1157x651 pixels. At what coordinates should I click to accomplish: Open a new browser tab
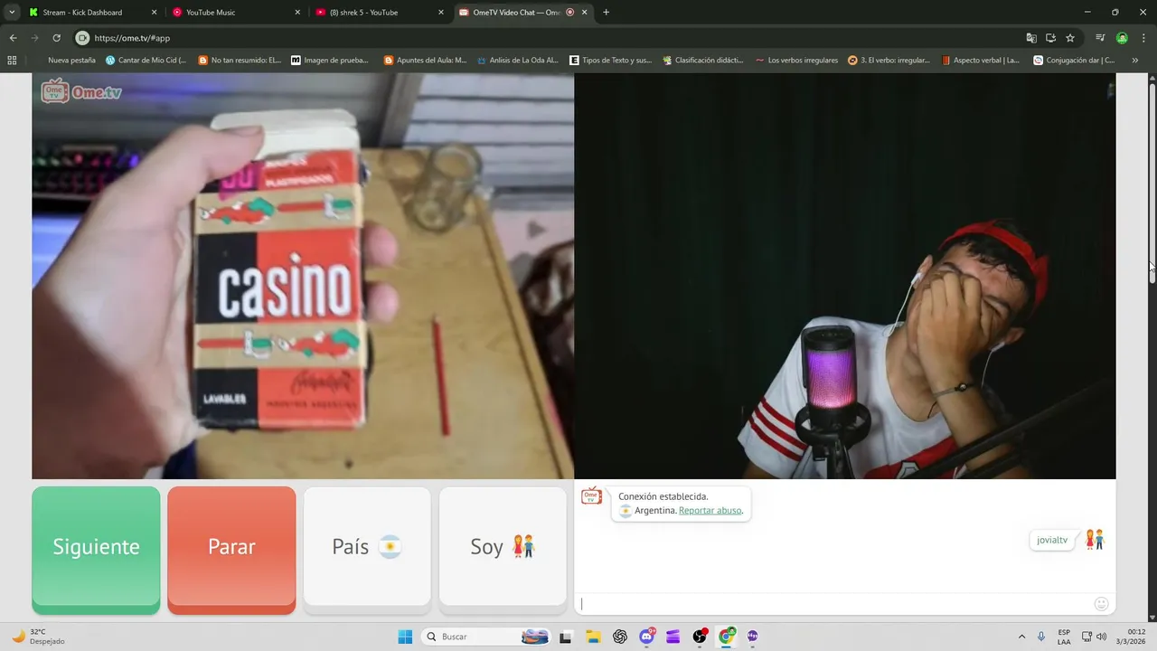point(606,13)
